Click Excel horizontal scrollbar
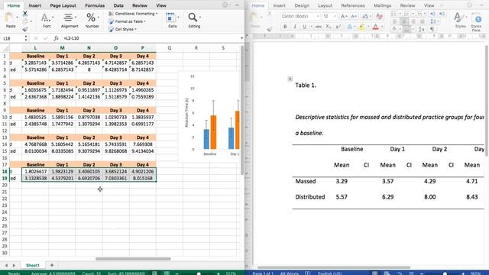The width and height of the screenshot is (489, 275). click(x=133, y=259)
